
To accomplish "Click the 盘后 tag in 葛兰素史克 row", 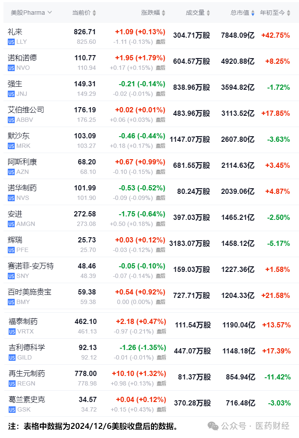I will pos(161,410).
